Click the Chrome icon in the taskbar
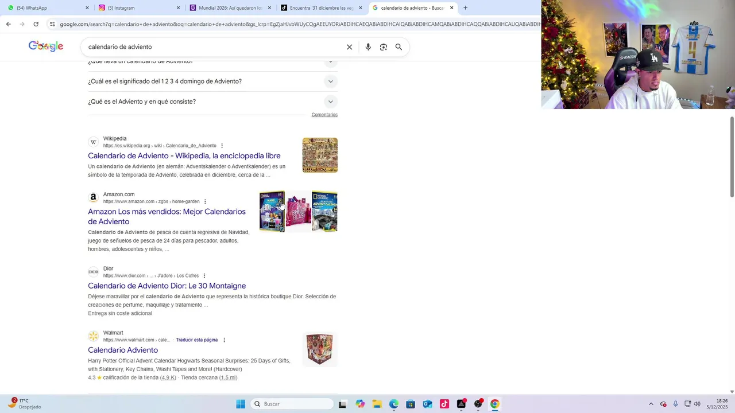The height and width of the screenshot is (413, 735). [x=495, y=404]
